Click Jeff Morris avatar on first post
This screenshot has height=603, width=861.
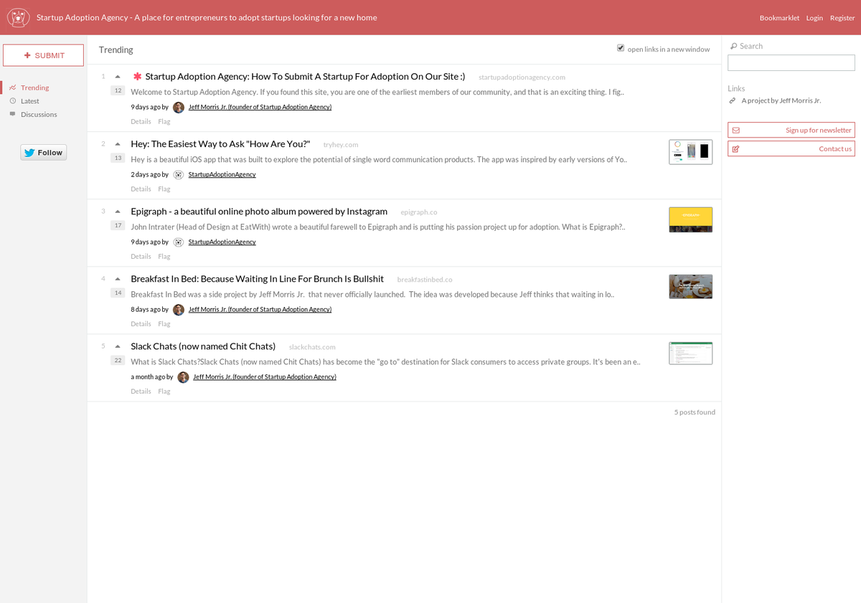[x=179, y=108]
